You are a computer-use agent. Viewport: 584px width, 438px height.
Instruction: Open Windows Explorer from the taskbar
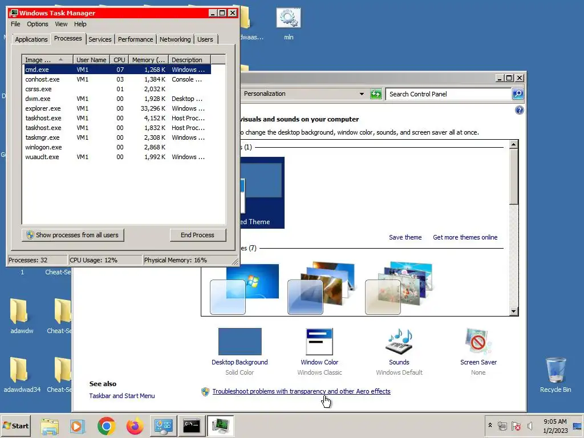pyautogui.click(x=50, y=426)
